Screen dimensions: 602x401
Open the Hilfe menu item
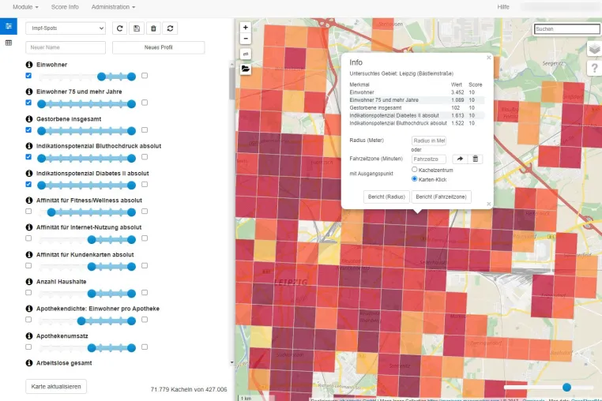(503, 7)
